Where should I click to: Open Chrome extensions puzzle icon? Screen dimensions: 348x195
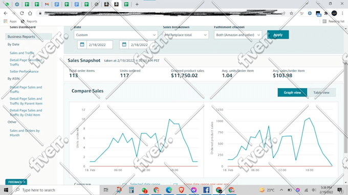coord(326,13)
